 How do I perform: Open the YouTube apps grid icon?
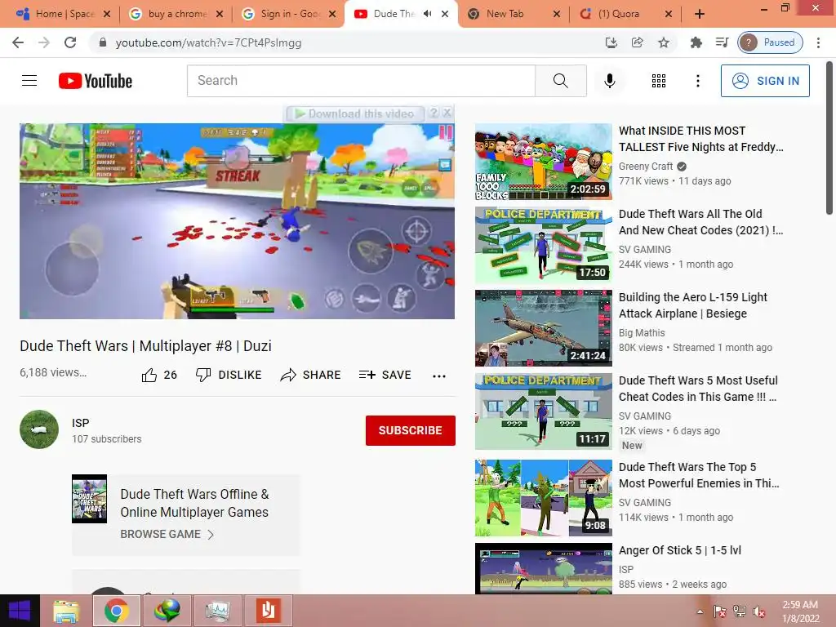click(659, 81)
